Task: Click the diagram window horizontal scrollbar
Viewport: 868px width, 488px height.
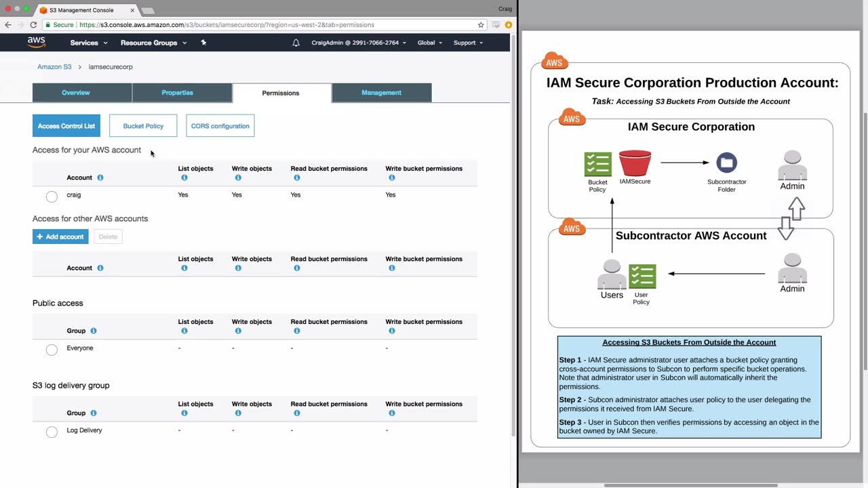Action: click(x=690, y=485)
